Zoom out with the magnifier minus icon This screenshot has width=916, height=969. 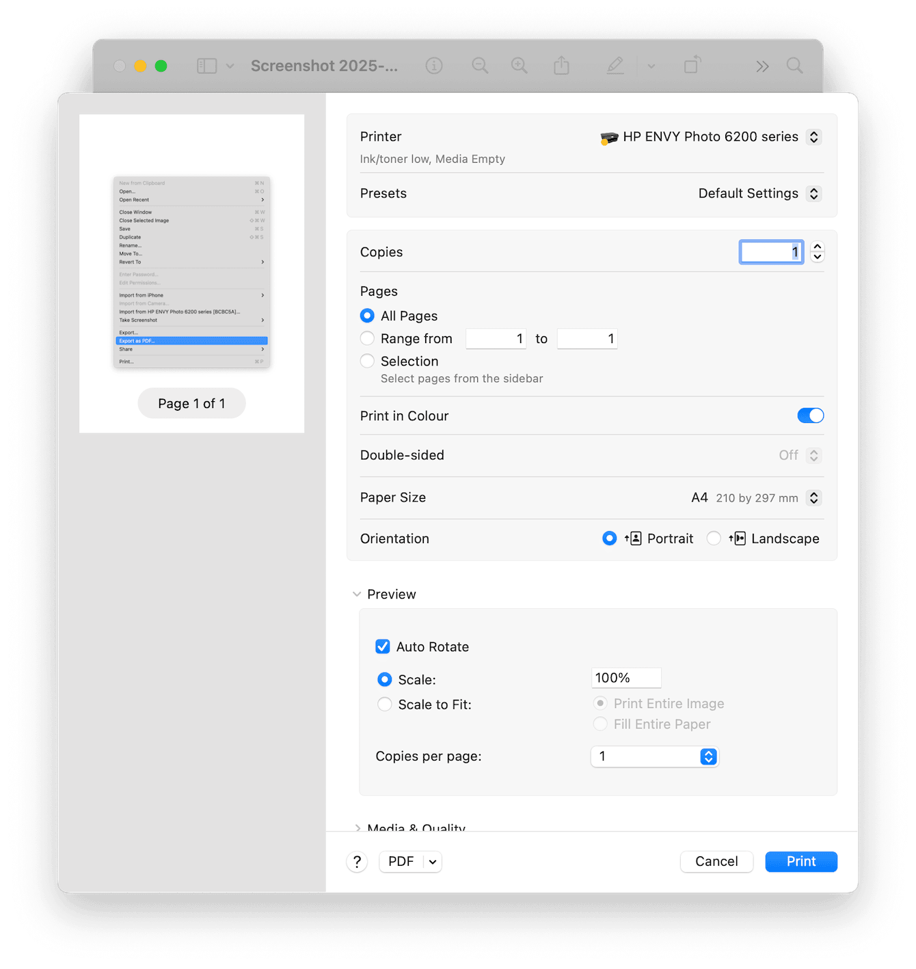[x=480, y=66]
